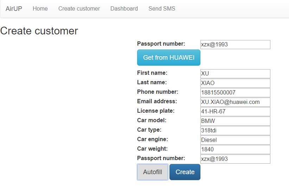
Task: Open Create customer nav item
Action: [79, 9]
